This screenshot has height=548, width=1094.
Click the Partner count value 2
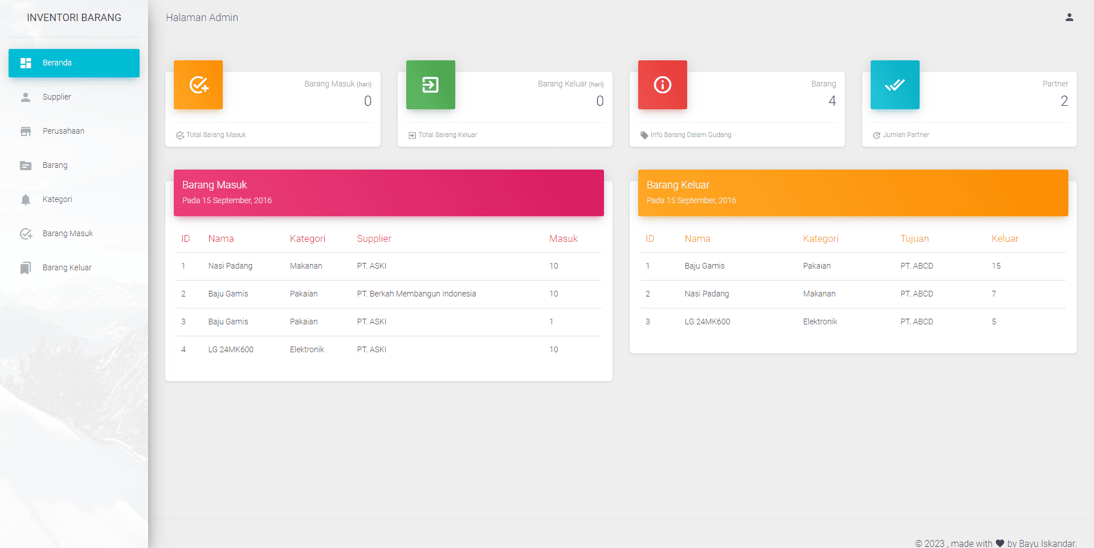pos(1064,101)
